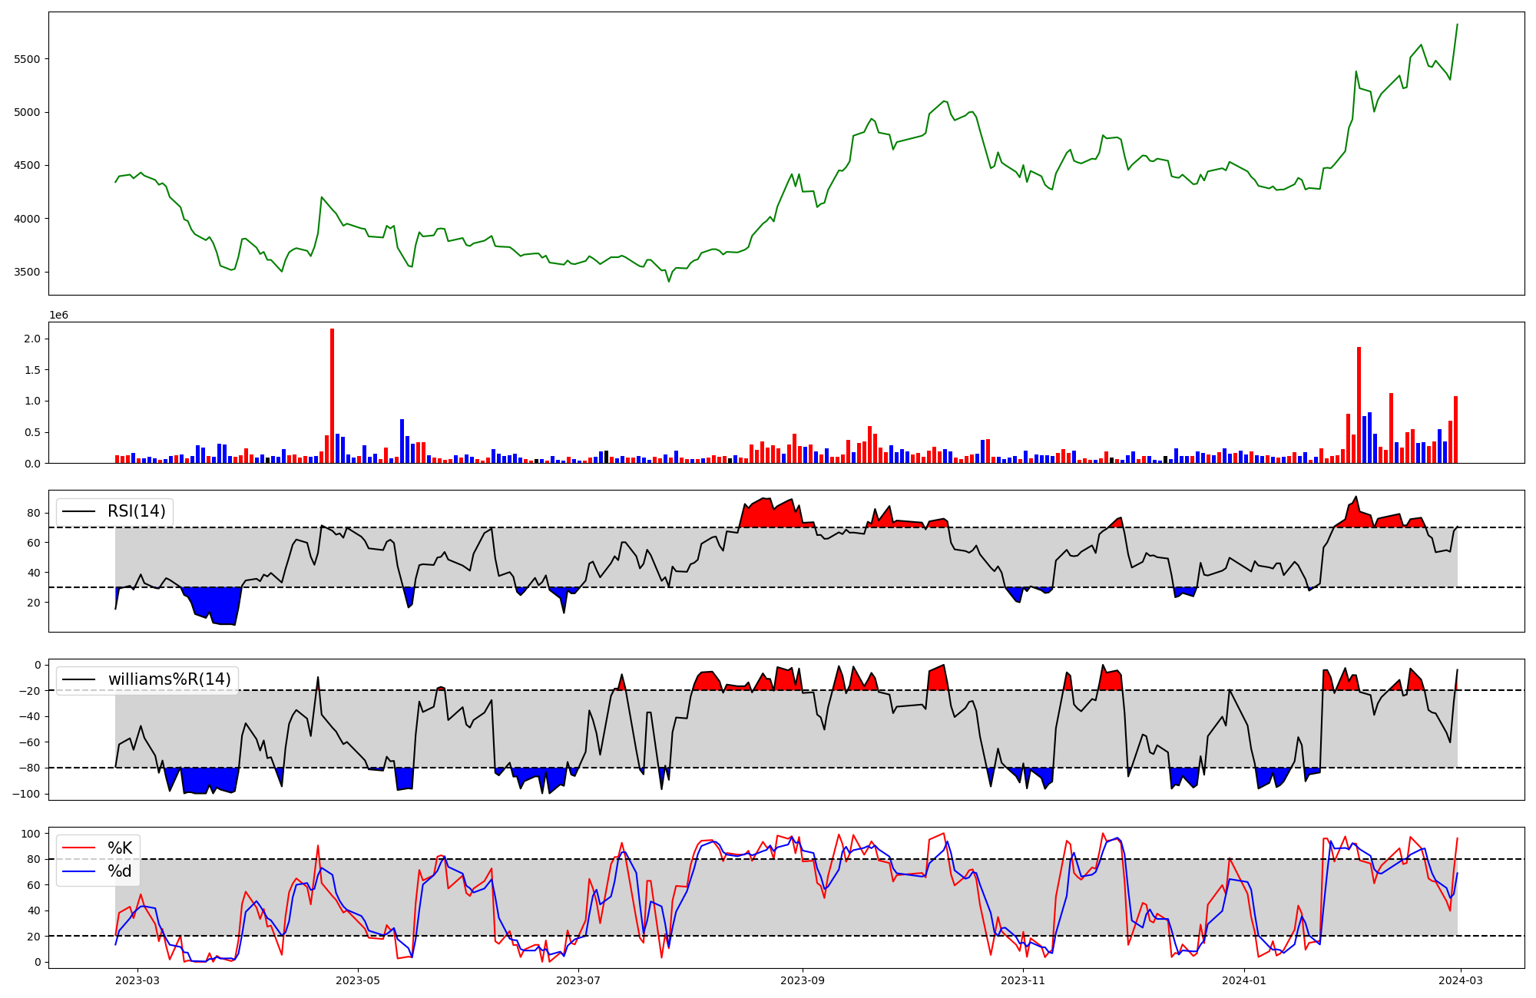The height and width of the screenshot is (998, 1536).
Task: Click the 2024-01 date tick label
Action: 1243,980
